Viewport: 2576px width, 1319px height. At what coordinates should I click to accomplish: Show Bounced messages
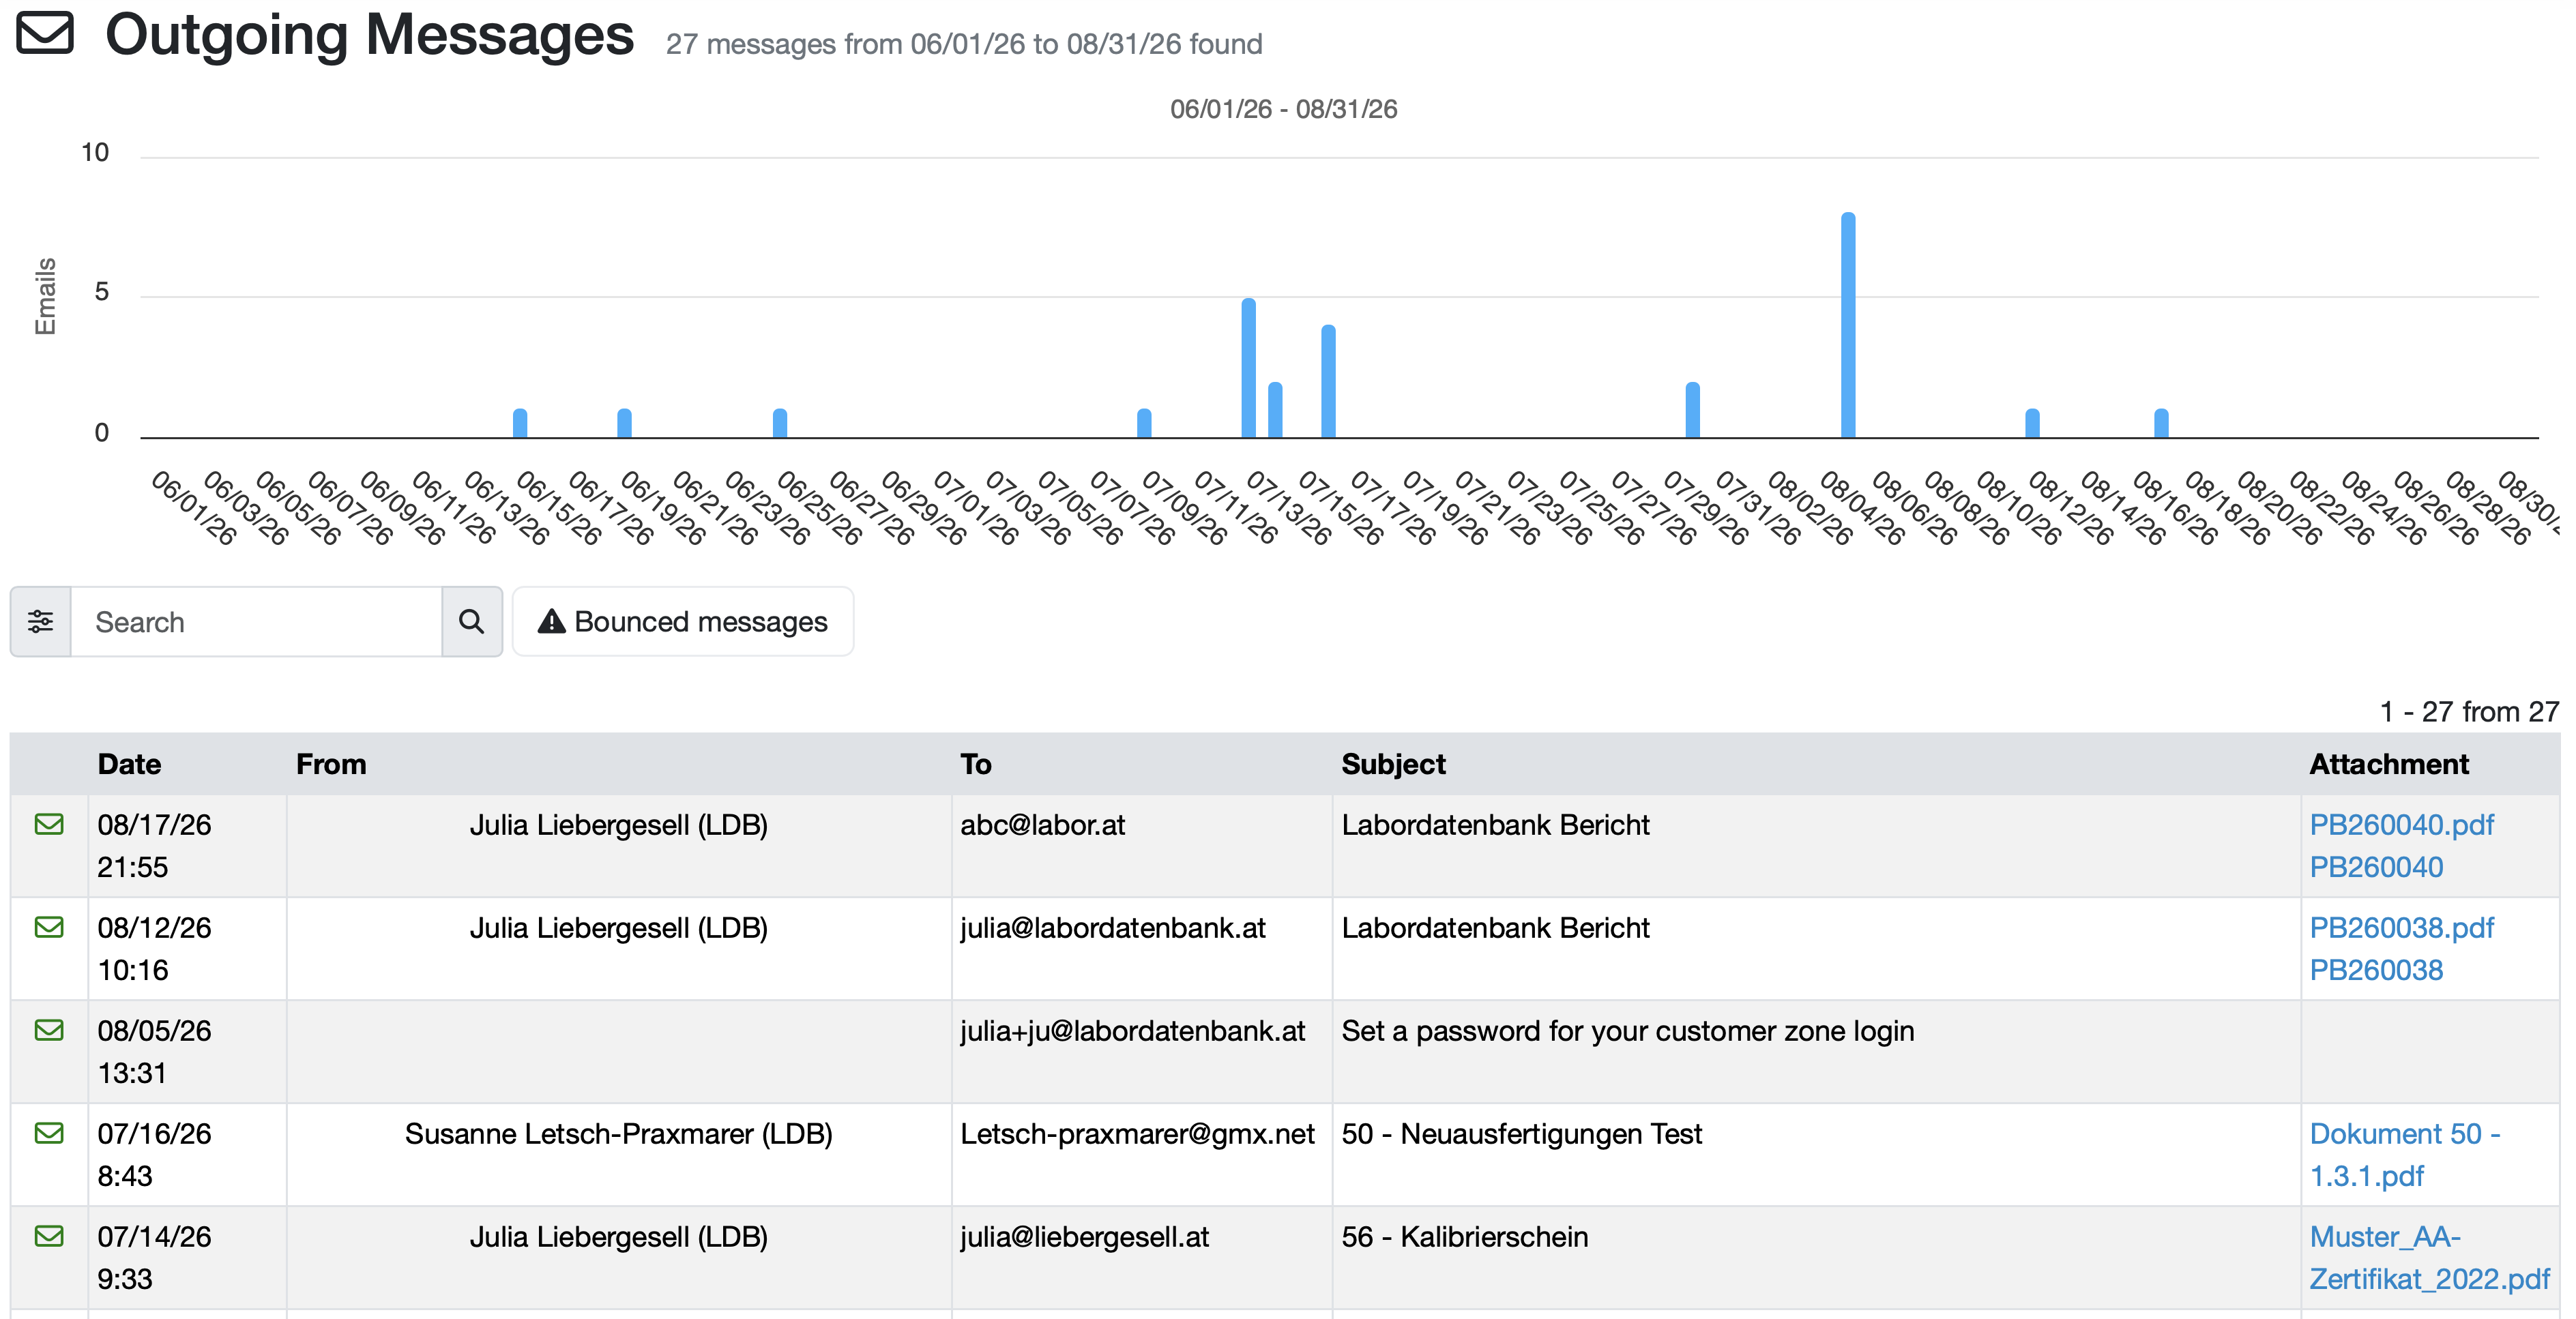tap(683, 622)
